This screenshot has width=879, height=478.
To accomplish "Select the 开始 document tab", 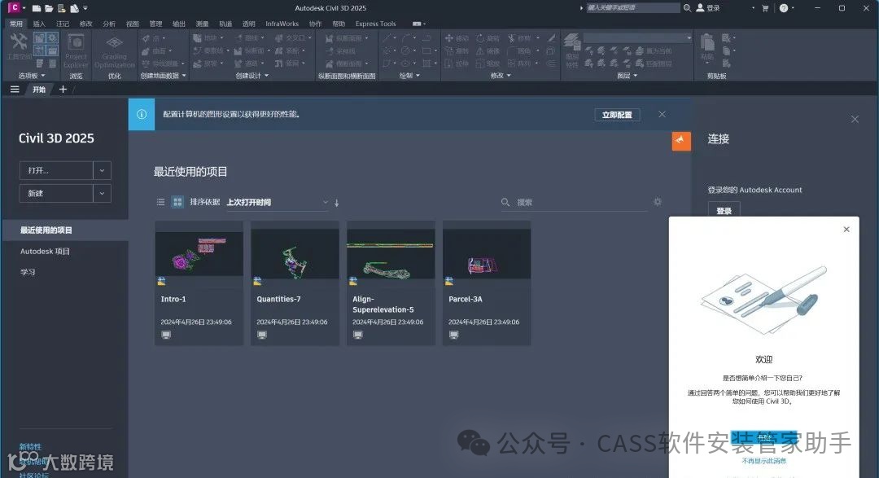I will click(x=39, y=90).
